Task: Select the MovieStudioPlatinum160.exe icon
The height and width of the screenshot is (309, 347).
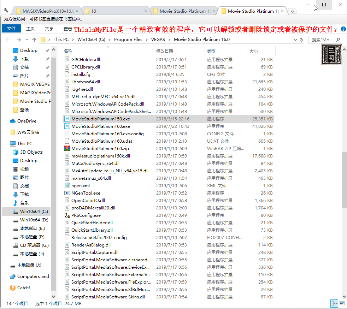Action: click(67, 126)
